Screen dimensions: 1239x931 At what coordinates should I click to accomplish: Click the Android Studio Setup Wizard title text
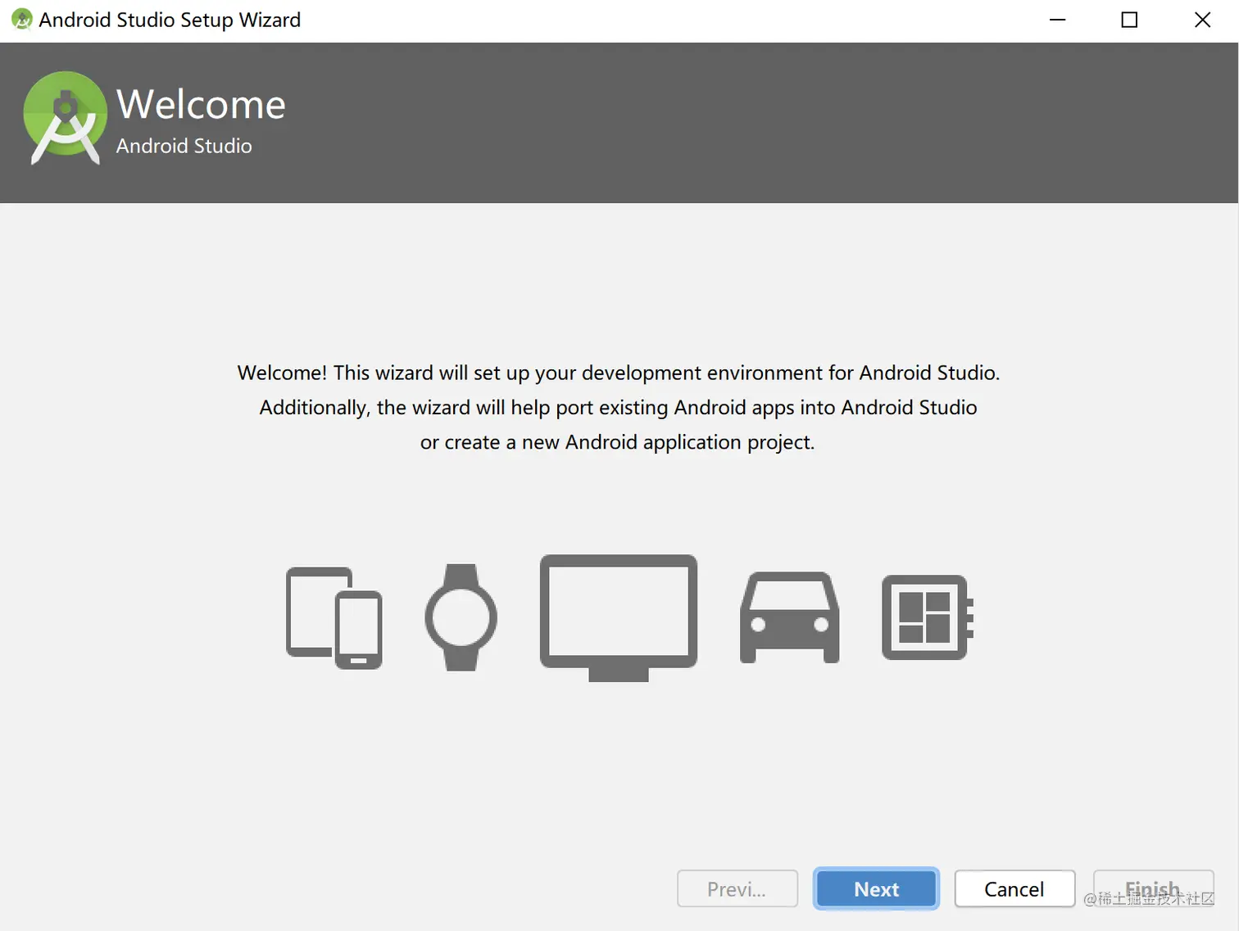[170, 19]
